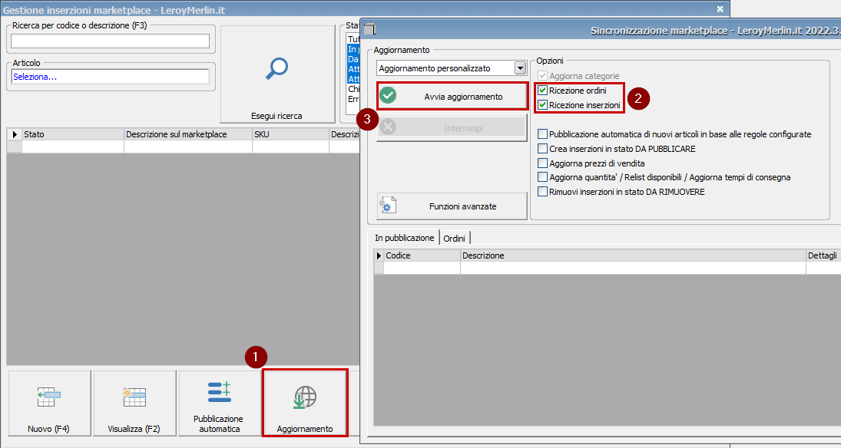
Task: Sort by Stato column header
Action: click(73, 134)
